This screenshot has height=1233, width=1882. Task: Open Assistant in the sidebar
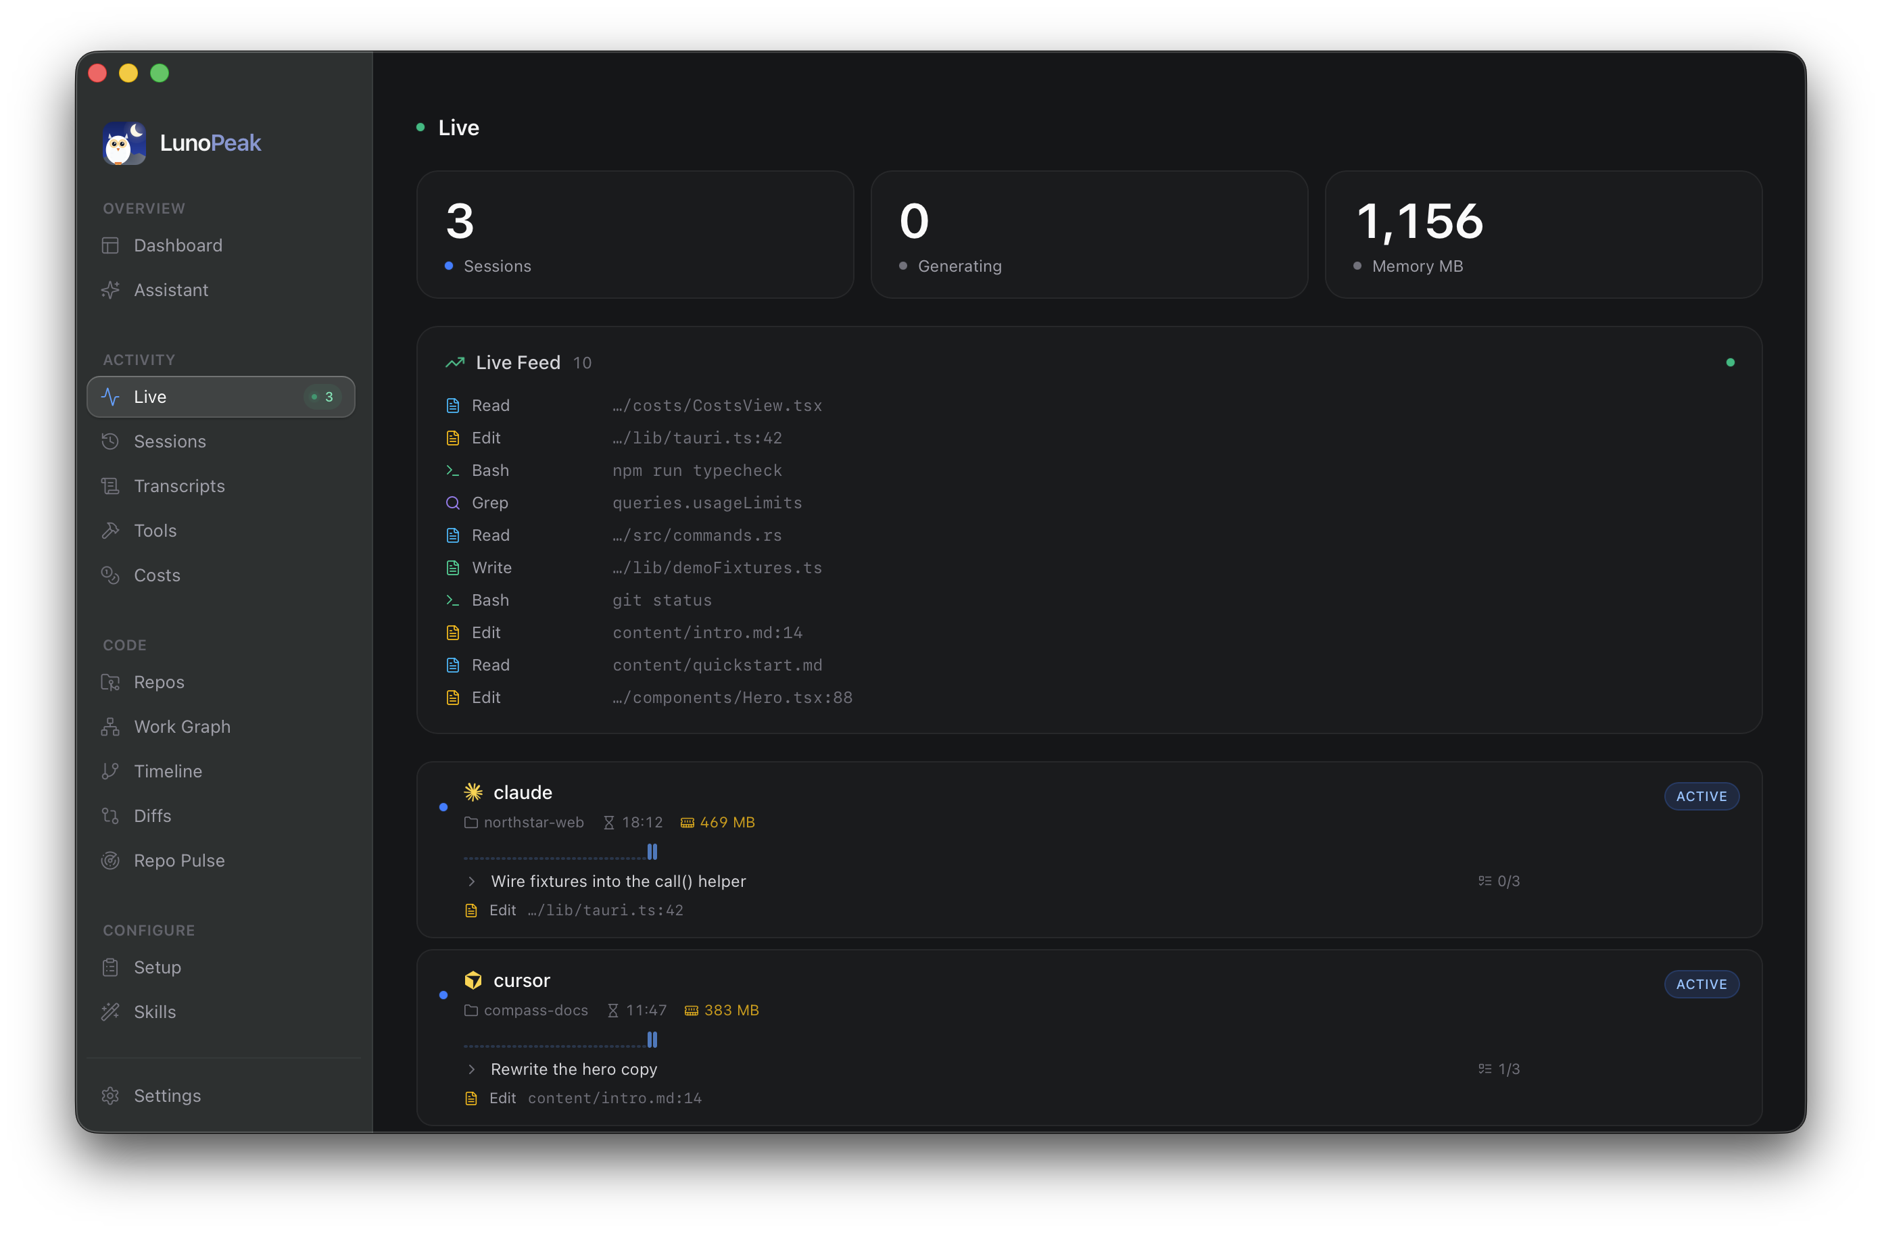(x=220, y=290)
